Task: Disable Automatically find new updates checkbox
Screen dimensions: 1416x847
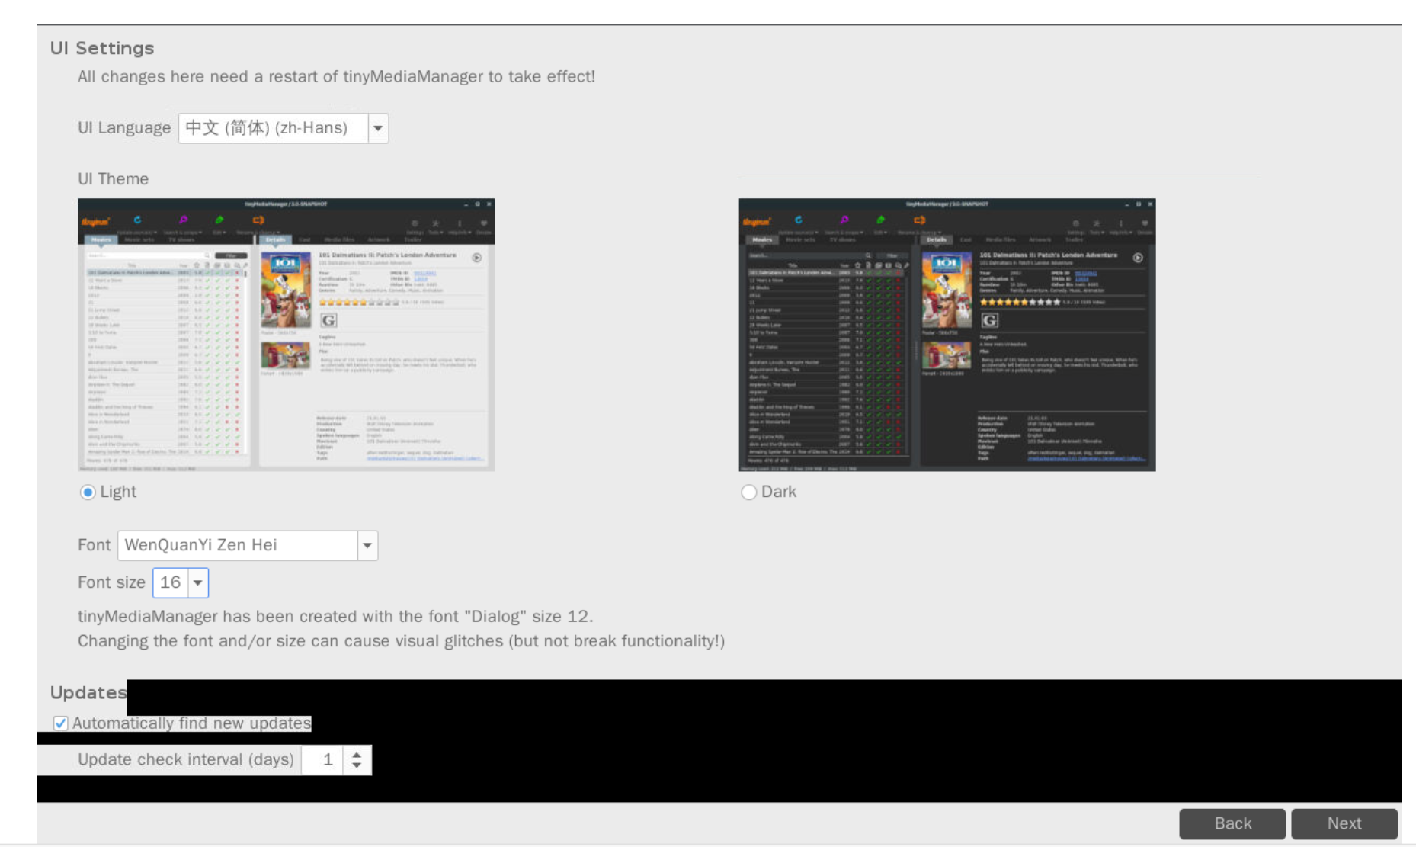Action: tap(60, 723)
